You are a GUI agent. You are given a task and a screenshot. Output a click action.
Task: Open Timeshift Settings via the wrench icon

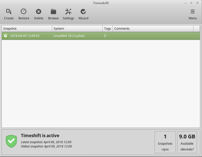click(68, 14)
